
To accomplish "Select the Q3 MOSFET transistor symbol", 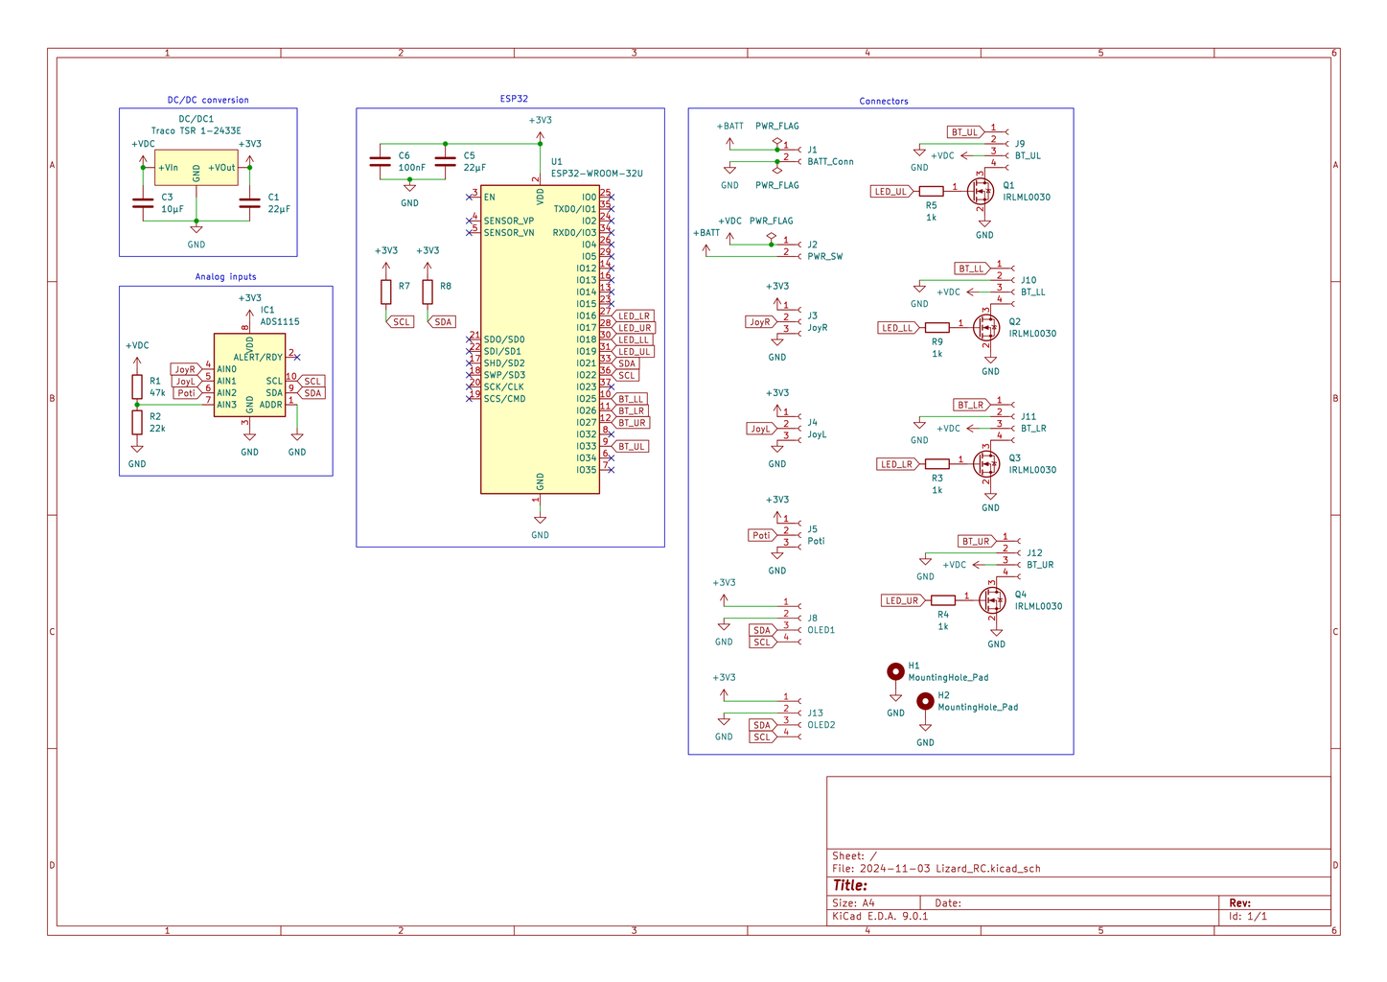I will pos(986,463).
